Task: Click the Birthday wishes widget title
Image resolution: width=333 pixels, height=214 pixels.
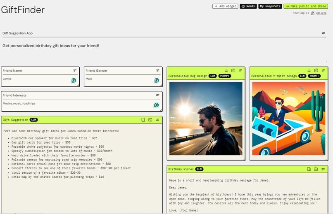Action: [181, 169]
